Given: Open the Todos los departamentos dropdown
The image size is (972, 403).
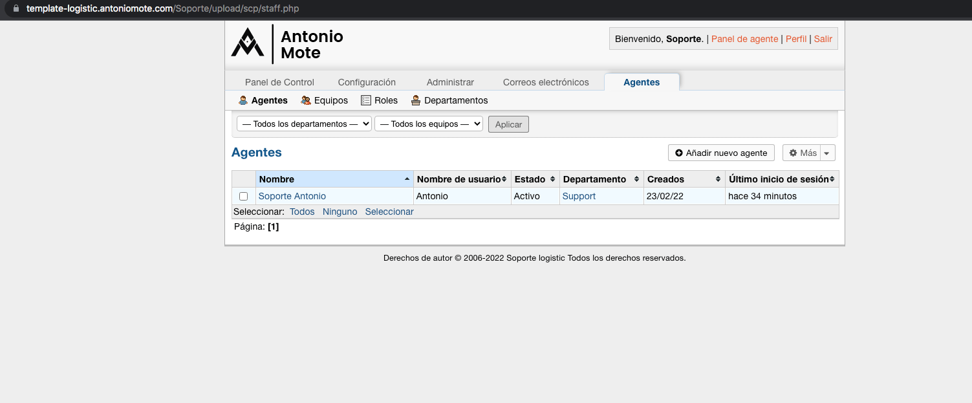Looking at the screenshot, I should (x=303, y=123).
